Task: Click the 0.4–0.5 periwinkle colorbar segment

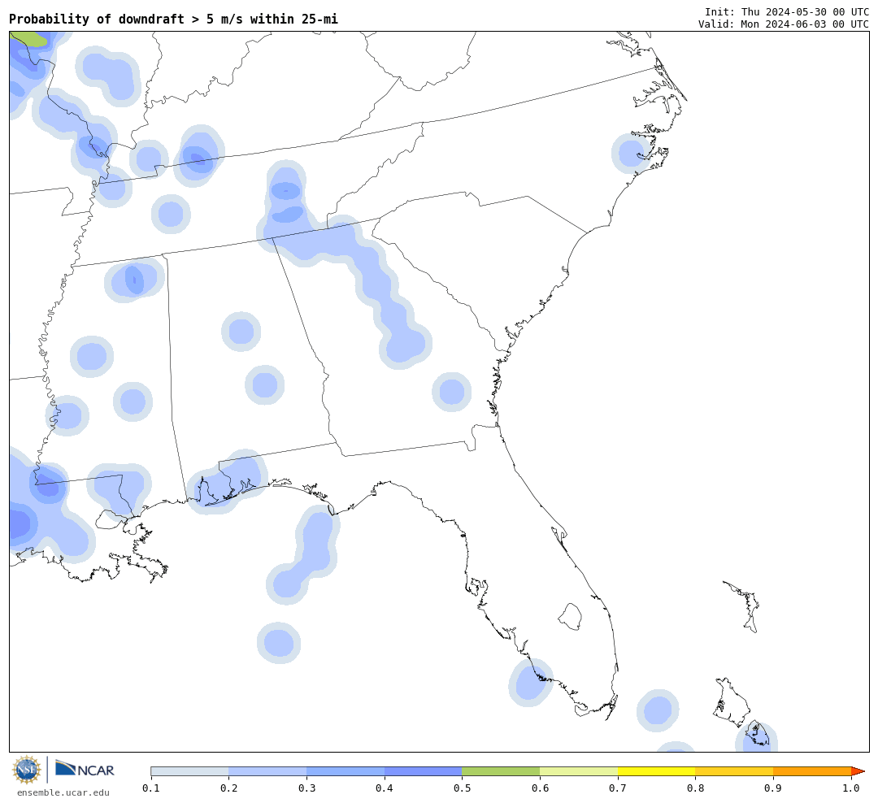Action: pos(424,771)
